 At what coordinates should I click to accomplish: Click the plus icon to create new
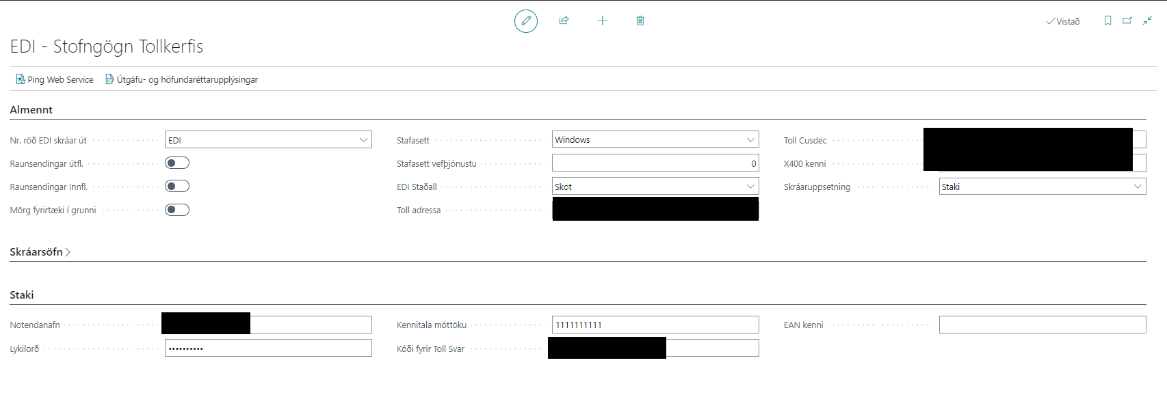(x=602, y=21)
